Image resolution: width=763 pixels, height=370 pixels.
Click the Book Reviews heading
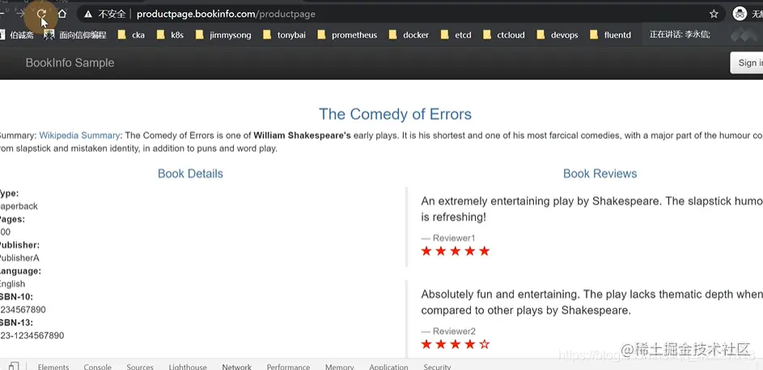(600, 174)
